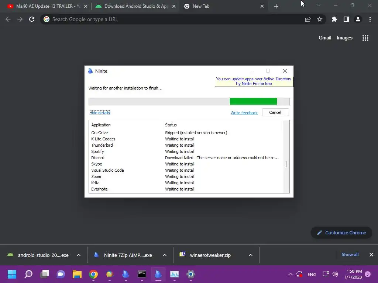Select the K-Lite Codecs row
The height and width of the screenshot is (283, 378).
click(186, 139)
